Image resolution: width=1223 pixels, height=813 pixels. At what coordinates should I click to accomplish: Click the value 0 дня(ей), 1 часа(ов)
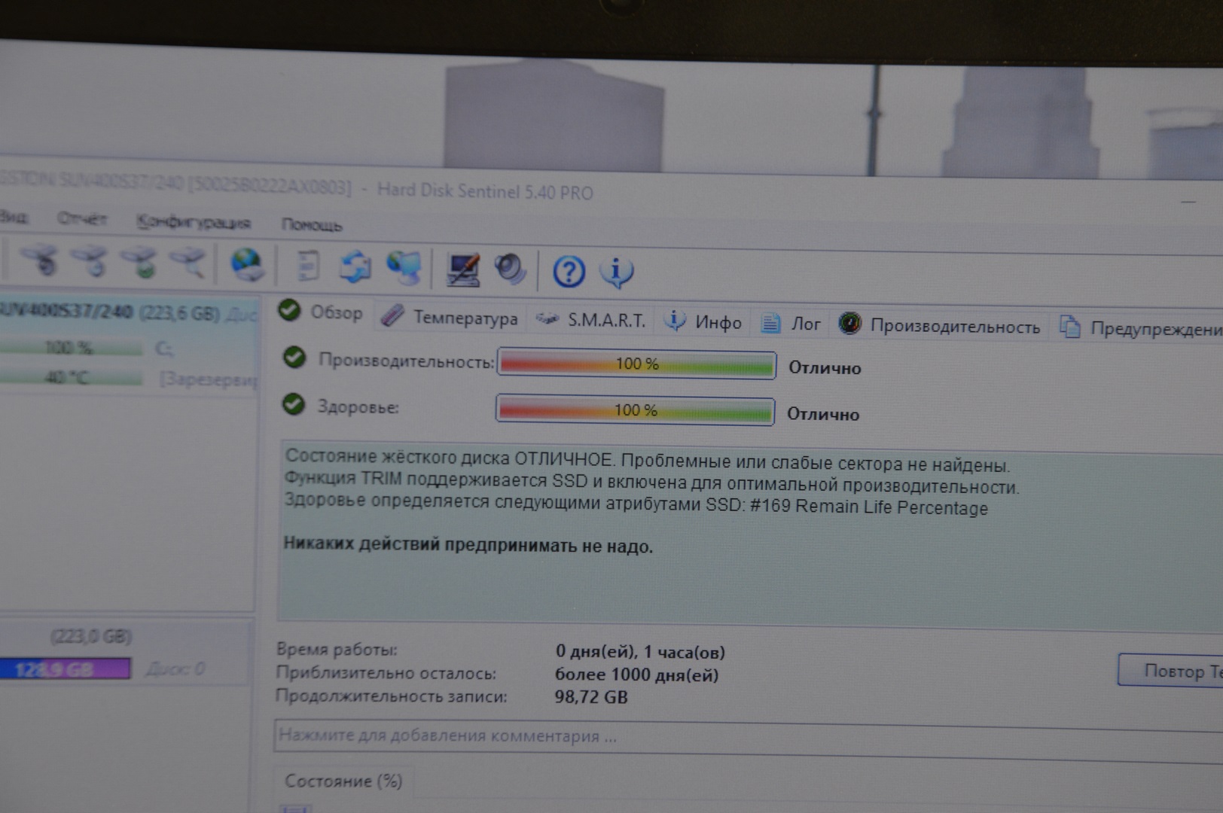[x=640, y=652]
